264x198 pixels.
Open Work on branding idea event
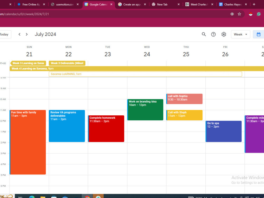145,110
